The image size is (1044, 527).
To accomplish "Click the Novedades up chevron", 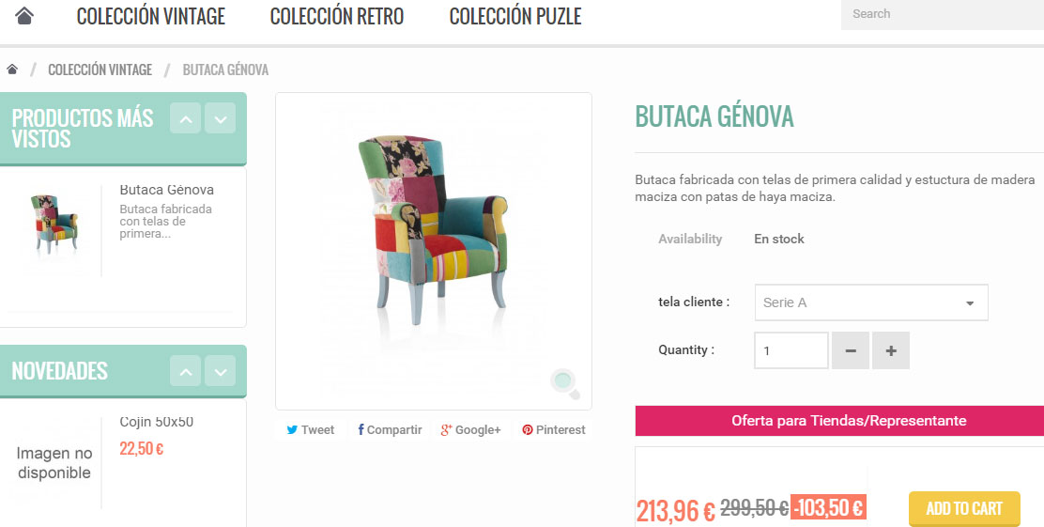I will tap(186, 371).
